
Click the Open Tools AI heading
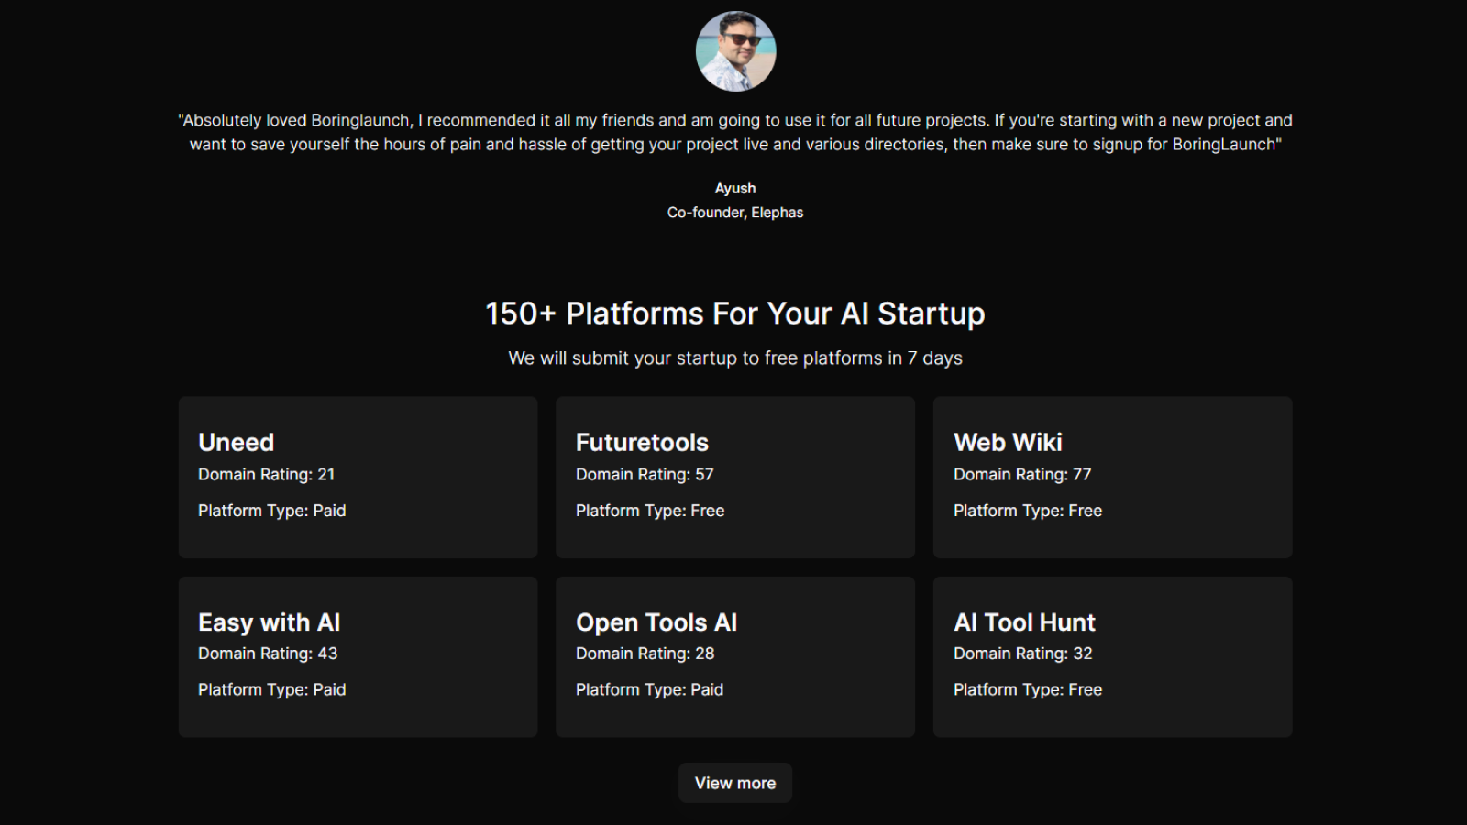656,622
